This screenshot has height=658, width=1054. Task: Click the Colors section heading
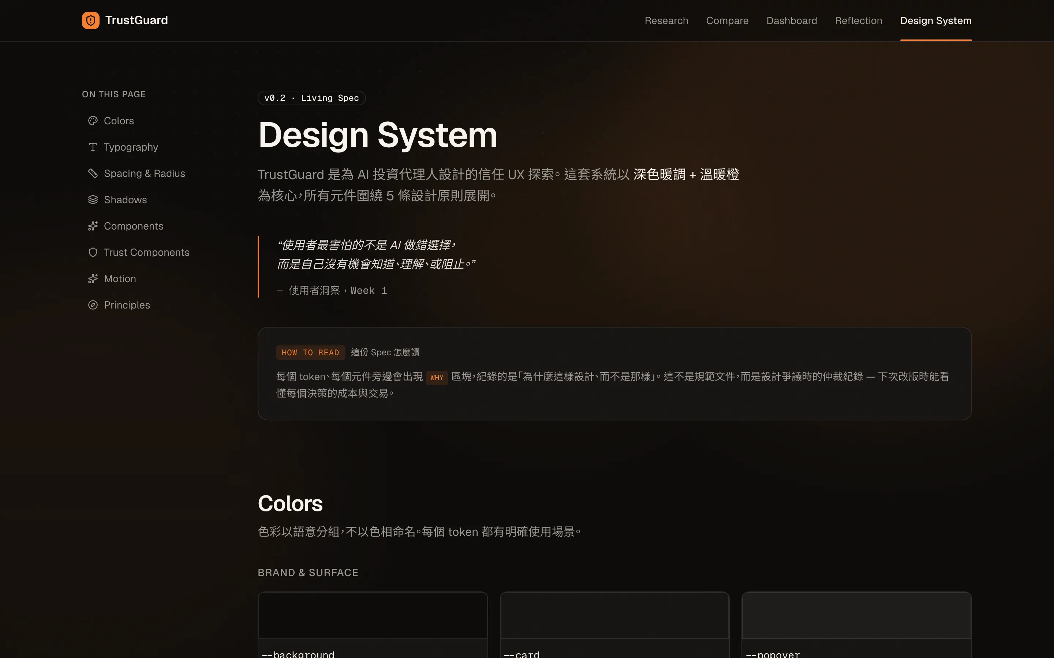pyautogui.click(x=290, y=503)
